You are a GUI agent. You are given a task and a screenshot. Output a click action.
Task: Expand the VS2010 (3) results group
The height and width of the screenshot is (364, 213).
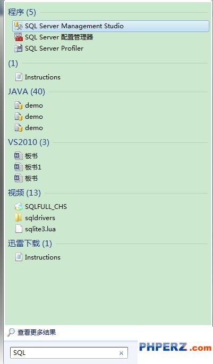pyautogui.click(x=29, y=142)
